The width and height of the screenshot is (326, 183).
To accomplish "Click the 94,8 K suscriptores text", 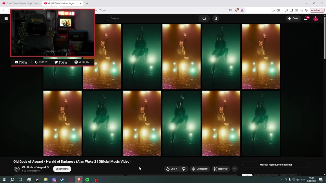I will tap(31, 171).
